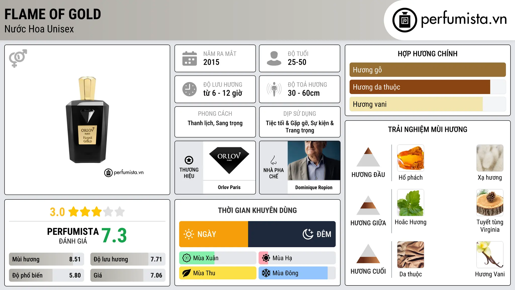This screenshot has width=515, height=290.
Task: Click the longevity value từ 6 - 12 giờ
Action: pos(223,93)
